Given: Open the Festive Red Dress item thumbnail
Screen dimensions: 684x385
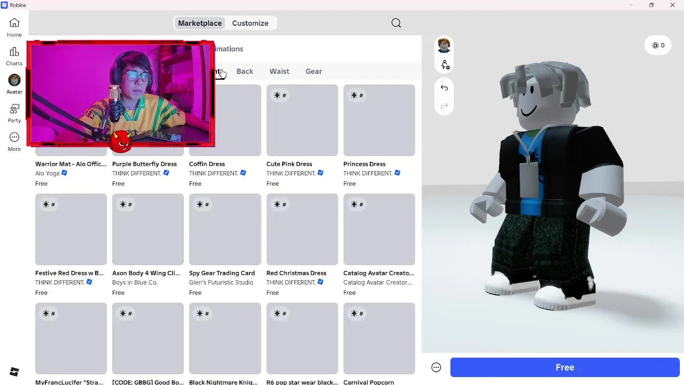Looking at the screenshot, I should tap(71, 229).
